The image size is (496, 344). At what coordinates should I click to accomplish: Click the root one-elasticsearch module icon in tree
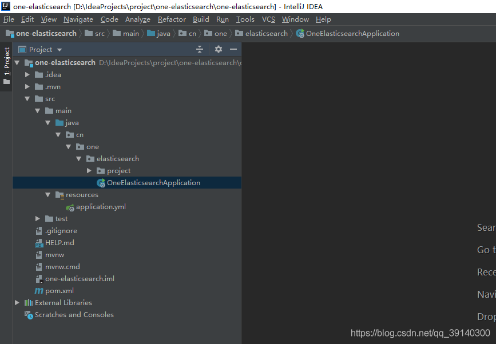tap(29, 63)
